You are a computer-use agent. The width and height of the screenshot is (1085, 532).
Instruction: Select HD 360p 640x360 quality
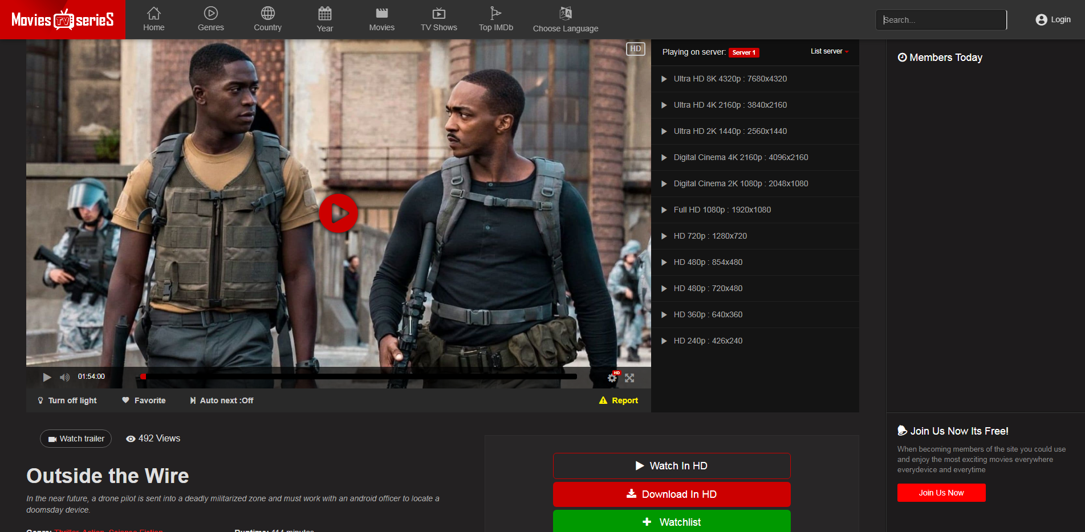click(755, 314)
